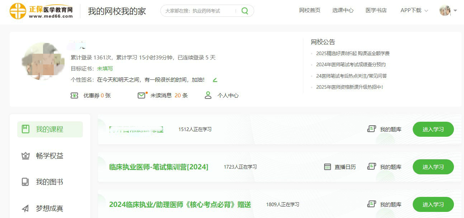
Task: Open the coupon ticket icon
Action: pyautogui.click(x=74, y=96)
